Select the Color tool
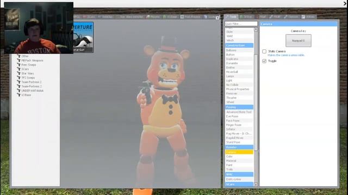This screenshot has height=195, width=348. tap(239, 157)
